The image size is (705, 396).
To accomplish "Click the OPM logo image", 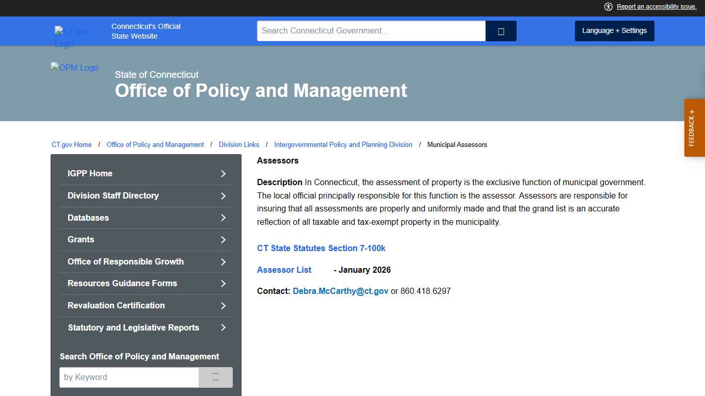I will (75, 68).
